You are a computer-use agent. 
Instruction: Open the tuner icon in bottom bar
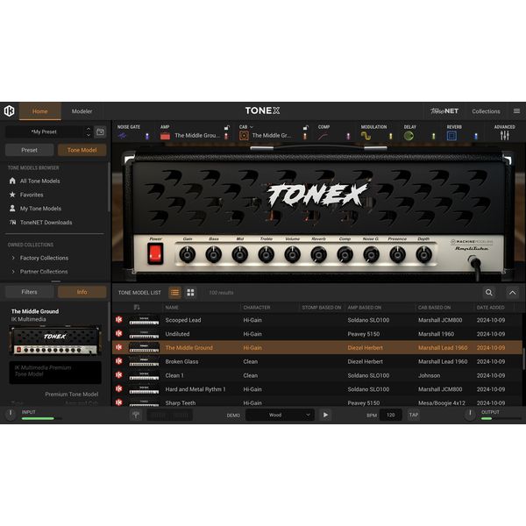[x=136, y=415]
